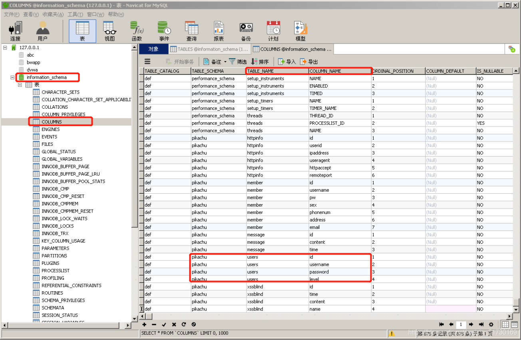Select the dvwa database in sidebar
This screenshot has width=521, height=340.
point(32,70)
